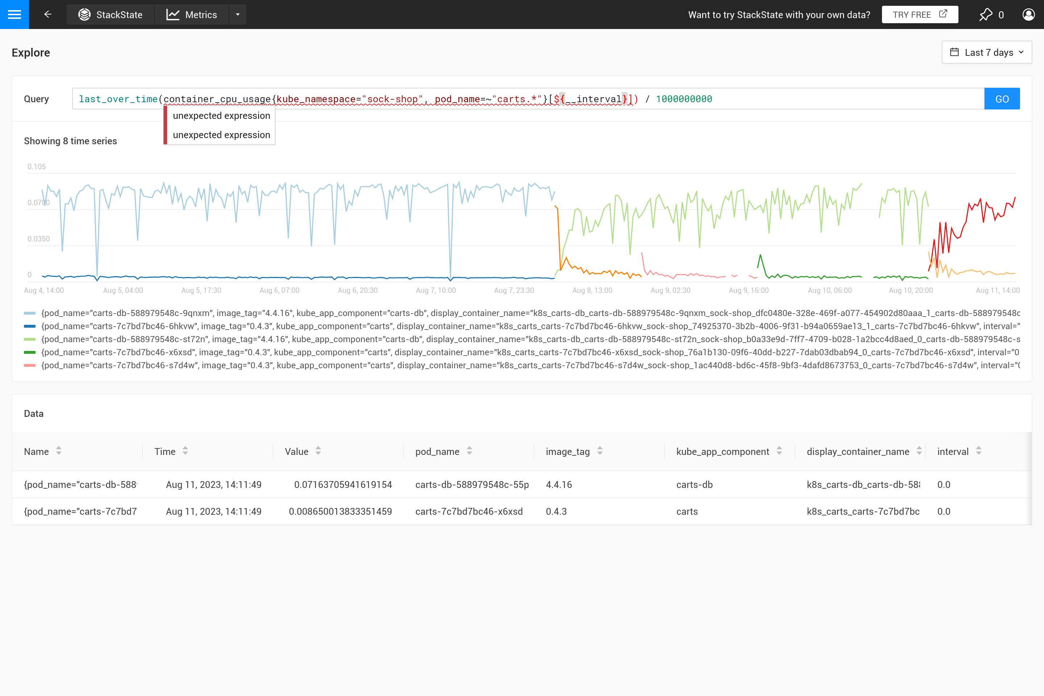The height and width of the screenshot is (696, 1044).
Task: Open the hamburger main menu
Action: (14, 14)
